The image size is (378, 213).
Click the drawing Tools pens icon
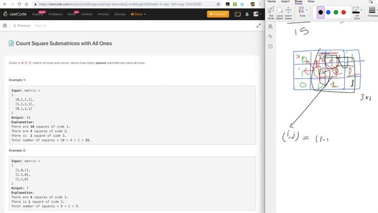[x=301, y=10]
